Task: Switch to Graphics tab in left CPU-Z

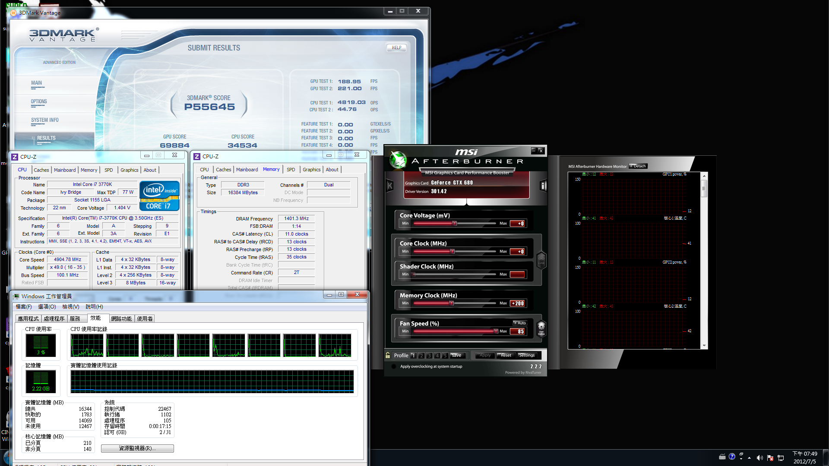Action: [130, 170]
